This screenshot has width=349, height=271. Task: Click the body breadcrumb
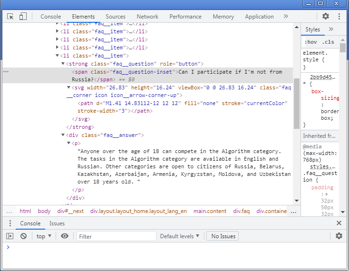[44, 211]
